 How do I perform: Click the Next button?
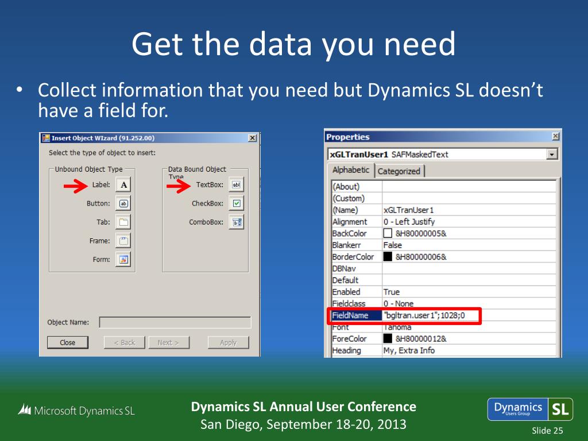pyautogui.click(x=168, y=342)
